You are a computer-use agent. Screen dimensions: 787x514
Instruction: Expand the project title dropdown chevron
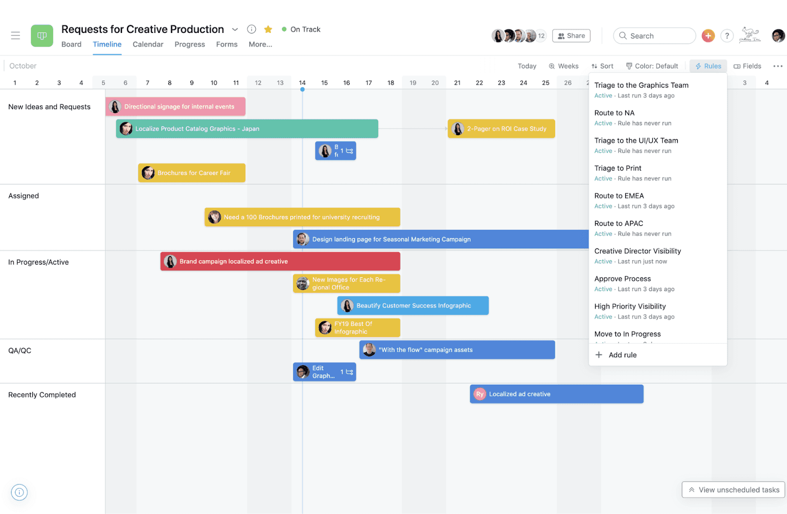click(x=235, y=29)
